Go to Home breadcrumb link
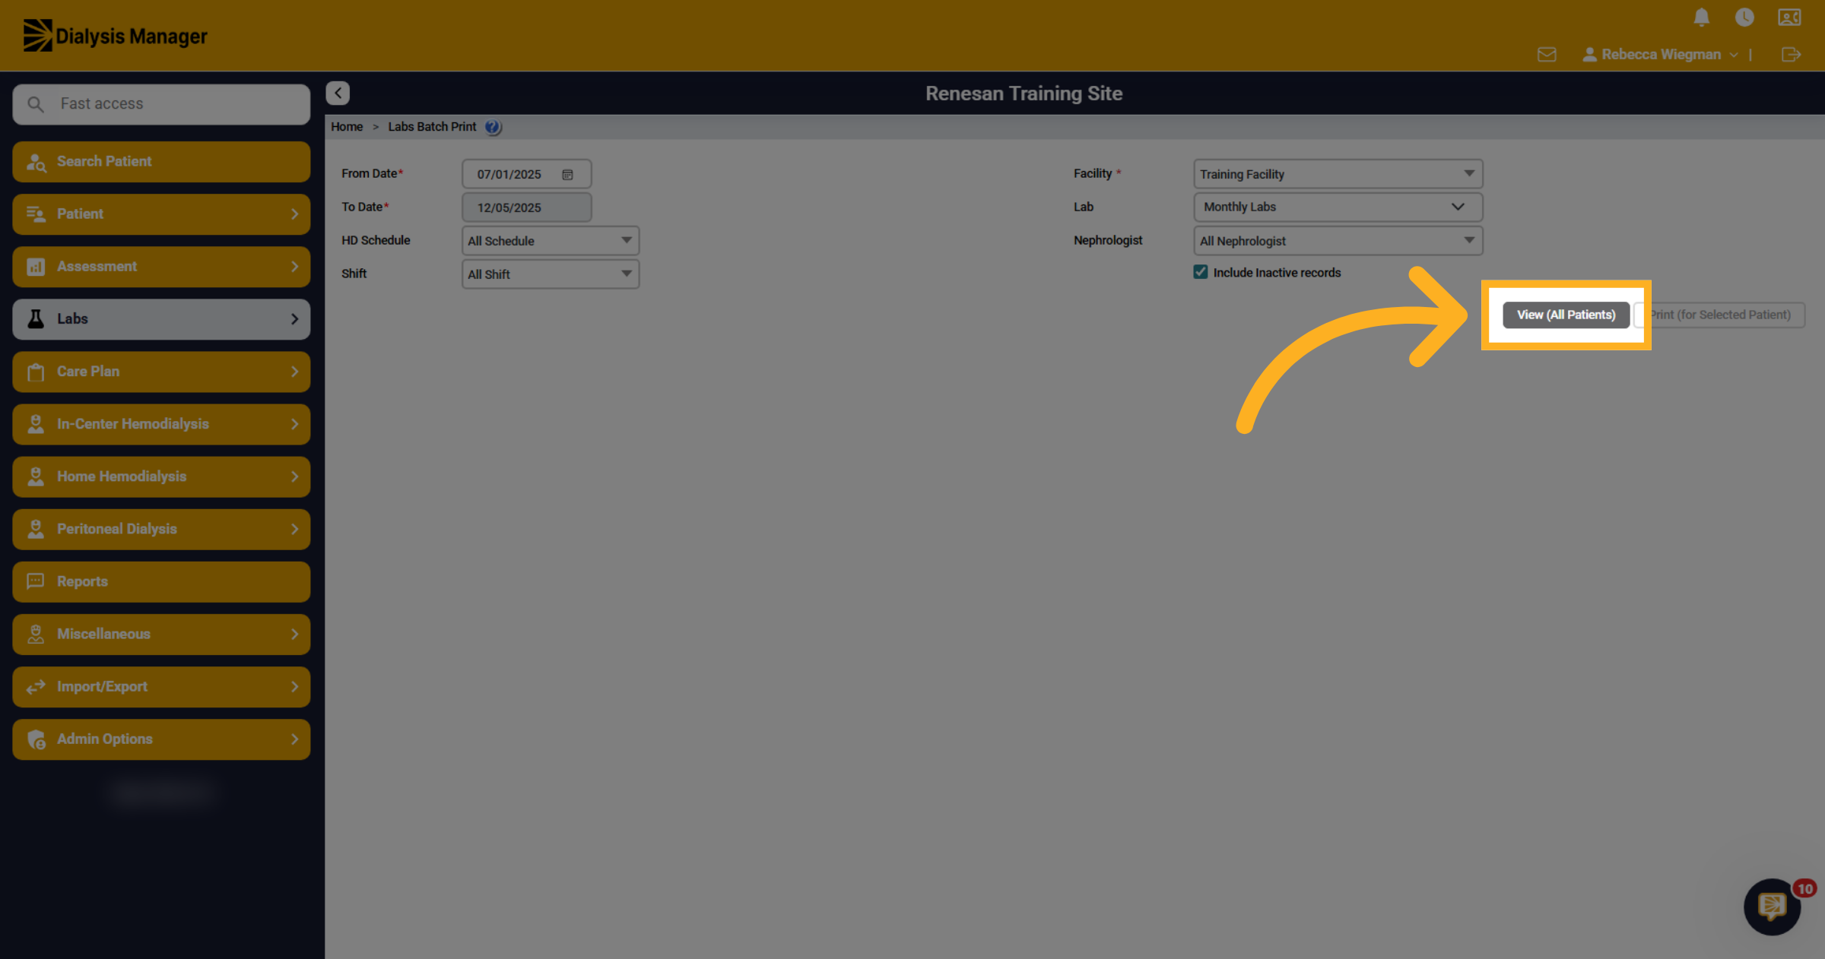Viewport: 1825px width, 959px height. coord(347,127)
